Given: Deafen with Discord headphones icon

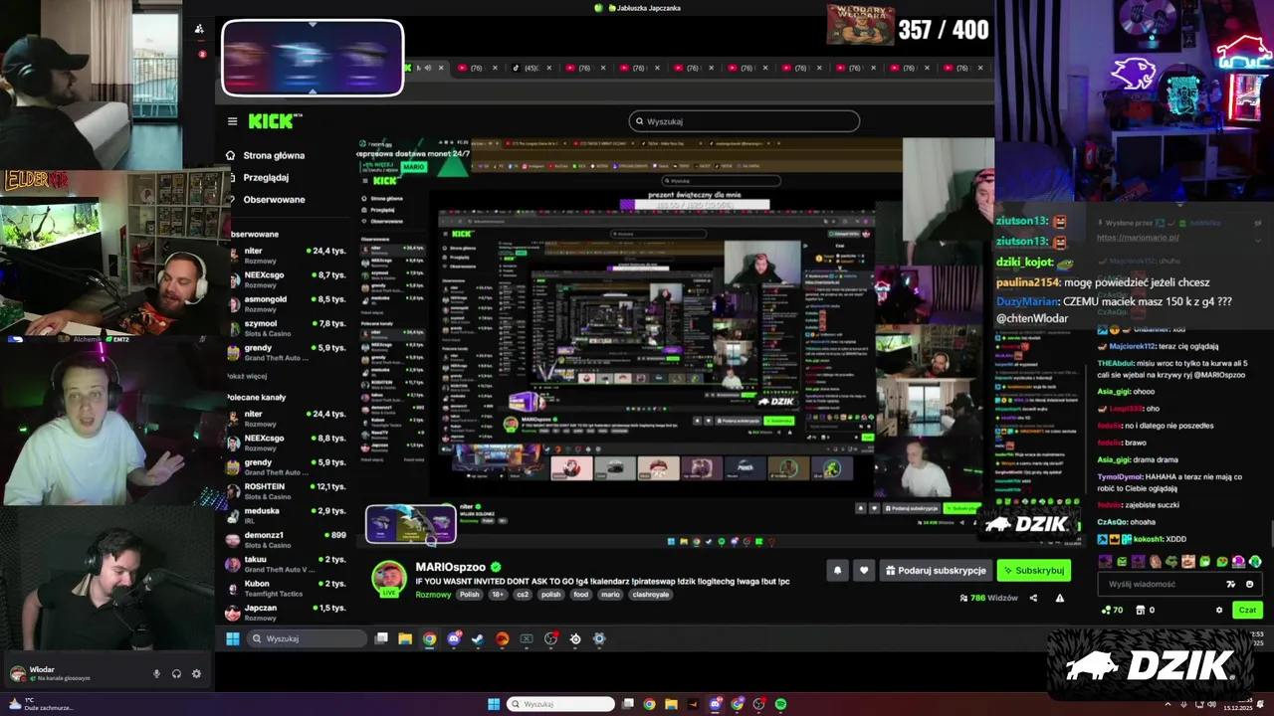Looking at the screenshot, I should point(176,673).
